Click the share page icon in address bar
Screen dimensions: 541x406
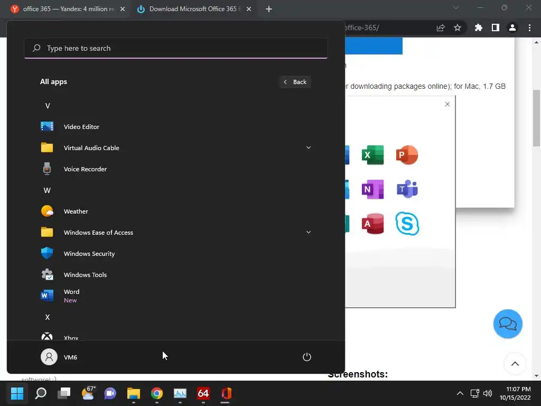point(441,27)
